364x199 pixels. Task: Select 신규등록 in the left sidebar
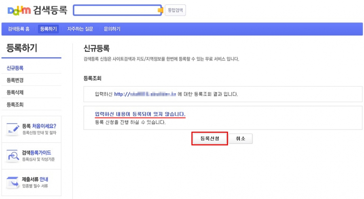[x=15, y=68]
